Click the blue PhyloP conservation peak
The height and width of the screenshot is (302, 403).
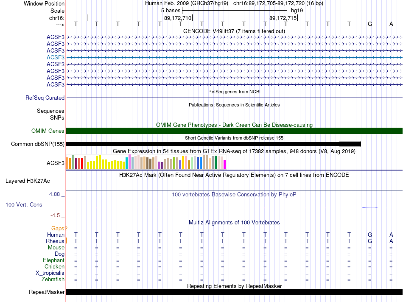click(370, 208)
